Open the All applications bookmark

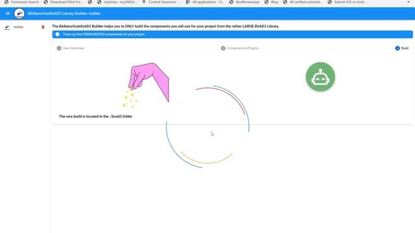tap(205, 2)
